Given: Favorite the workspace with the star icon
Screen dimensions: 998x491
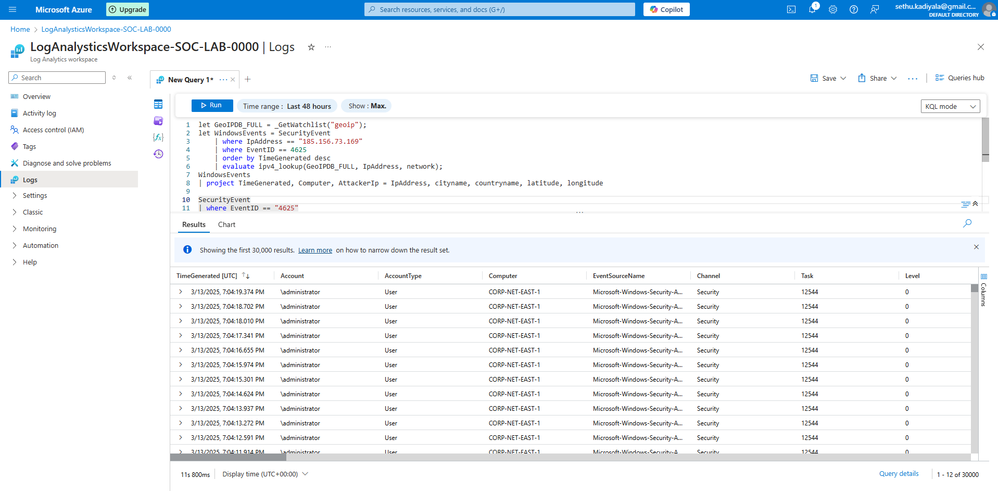Looking at the screenshot, I should tap(311, 47).
